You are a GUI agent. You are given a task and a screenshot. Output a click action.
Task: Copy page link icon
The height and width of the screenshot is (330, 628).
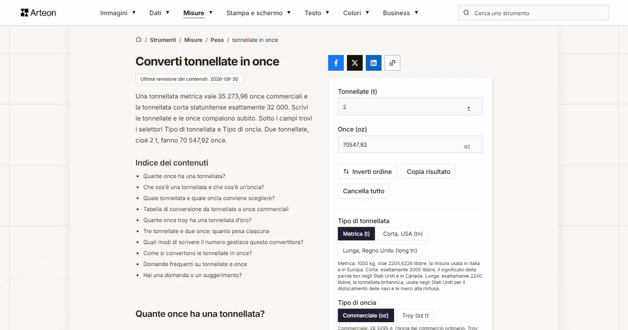pos(392,63)
